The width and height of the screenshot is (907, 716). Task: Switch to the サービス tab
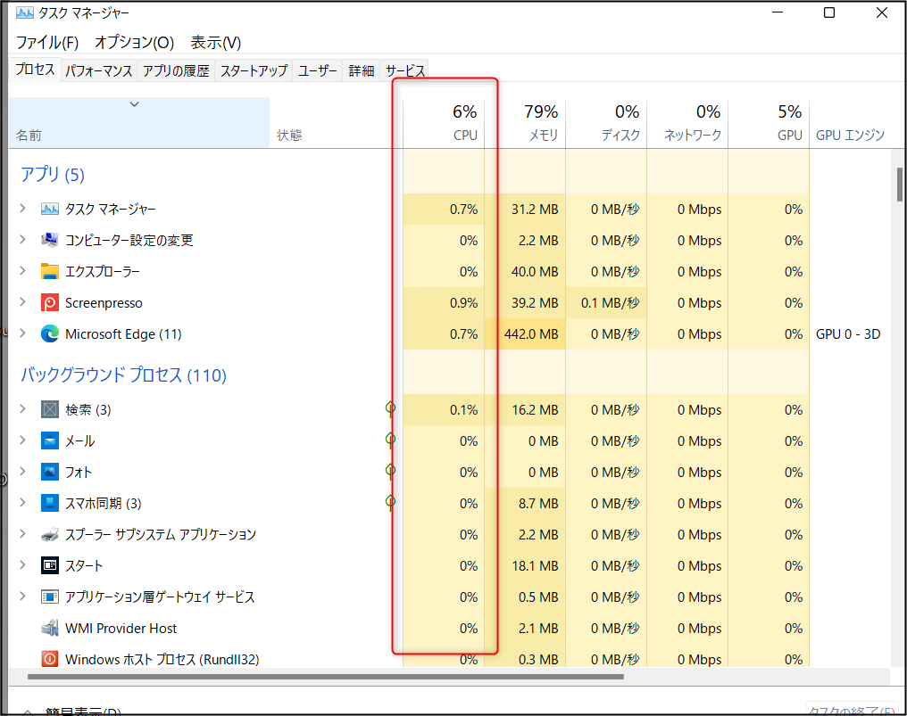[405, 70]
